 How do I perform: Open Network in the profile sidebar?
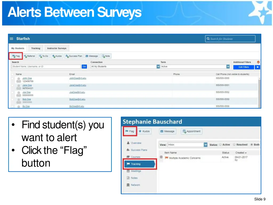point(133,185)
